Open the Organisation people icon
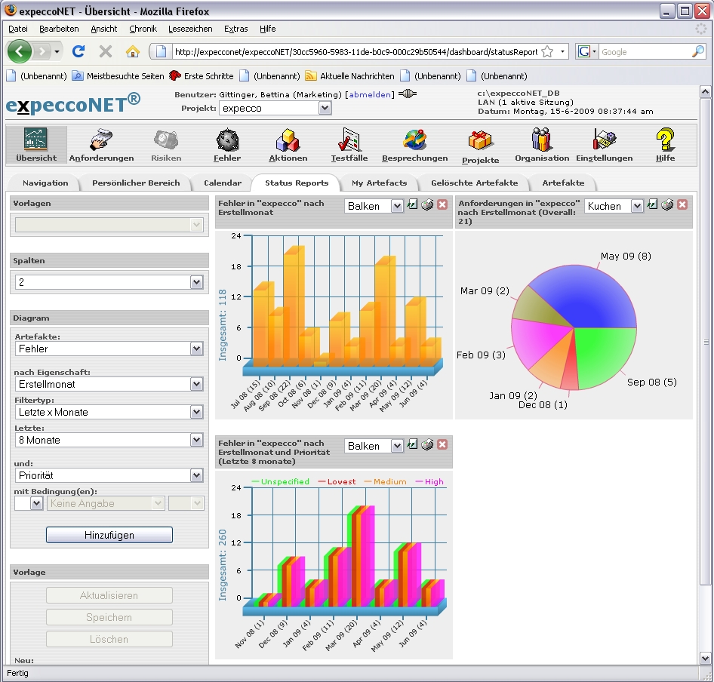Viewport: 714px width, 682px height. point(541,141)
